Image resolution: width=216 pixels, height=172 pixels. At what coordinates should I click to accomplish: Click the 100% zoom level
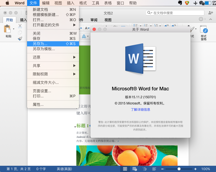click(205, 169)
